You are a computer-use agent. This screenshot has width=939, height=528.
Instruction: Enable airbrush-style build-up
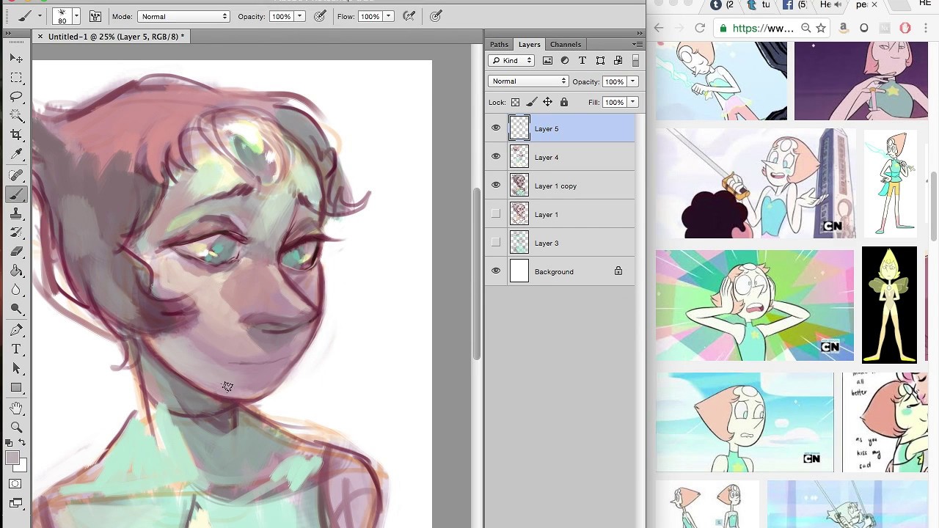(409, 16)
